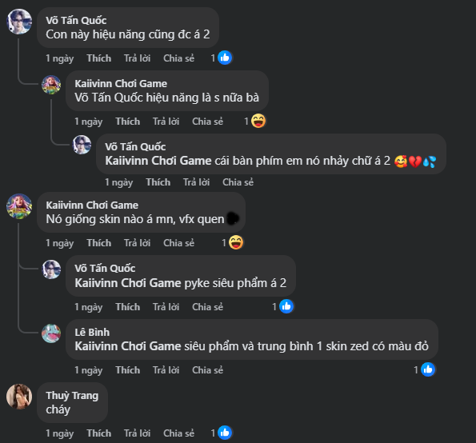This screenshot has height=443, width=476.
Task: Open haha reaction on 'hiệu năng là s' reply
Action: point(258,121)
